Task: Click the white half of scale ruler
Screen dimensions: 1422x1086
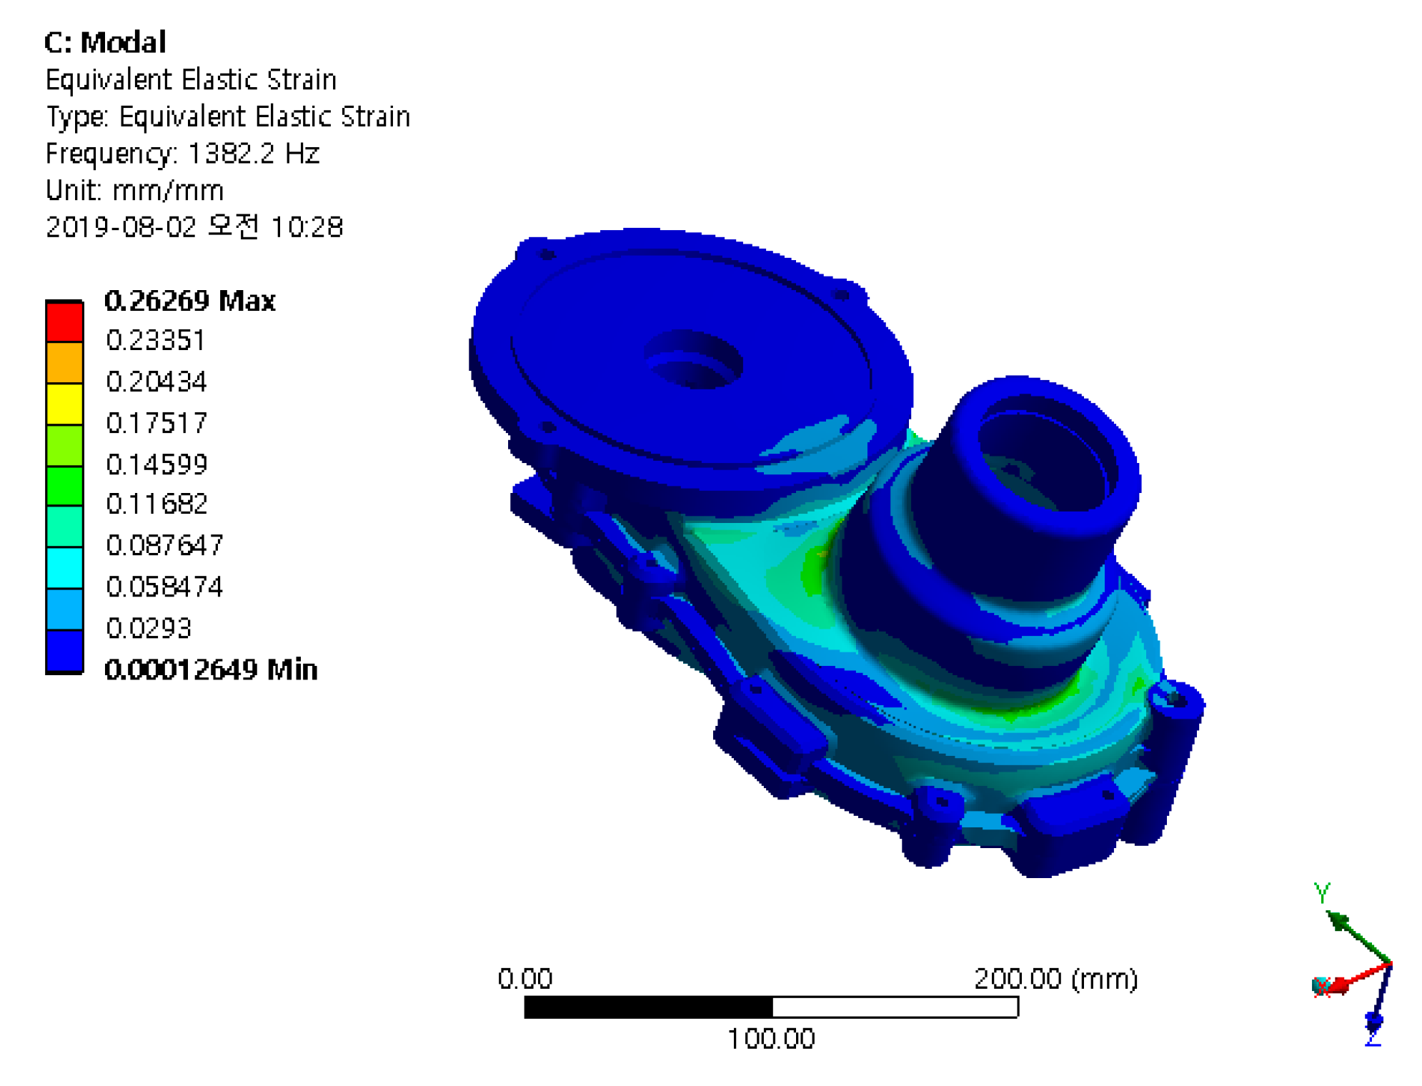Action: pyautogui.click(x=895, y=1007)
